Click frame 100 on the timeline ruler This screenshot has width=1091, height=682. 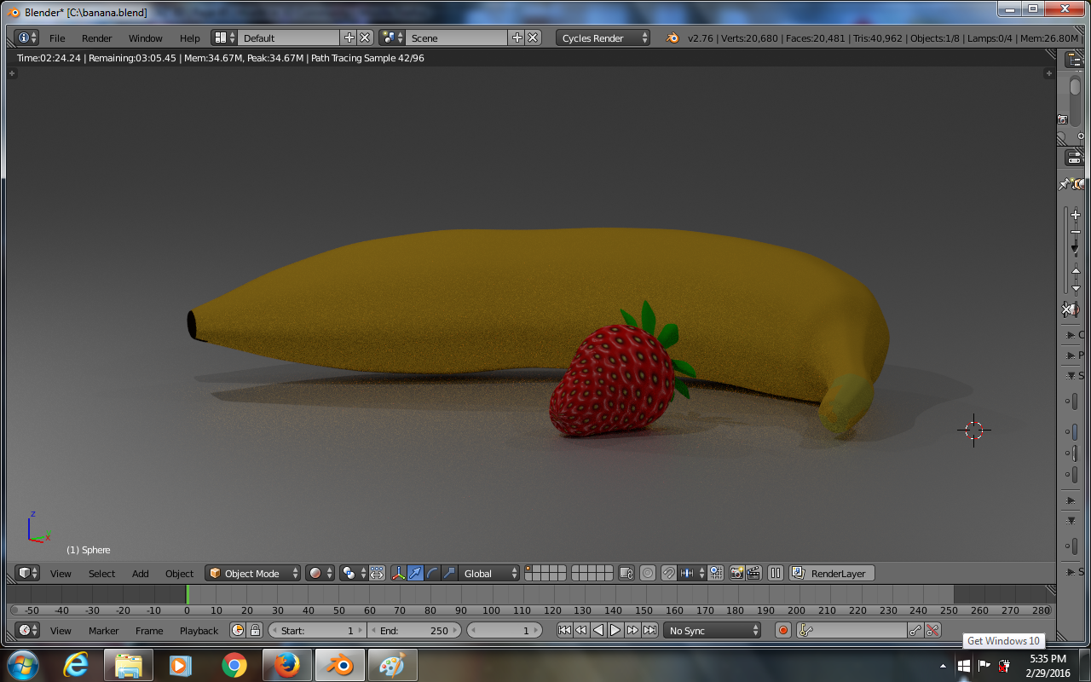coord(492,610)
